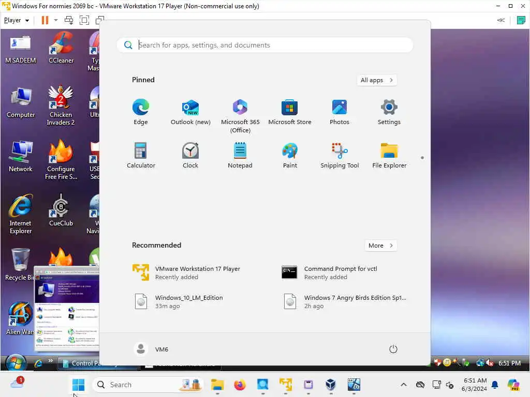The image size is (530, 397).
Task: Select Network icon on VM desktop
Action: point(21,156)
